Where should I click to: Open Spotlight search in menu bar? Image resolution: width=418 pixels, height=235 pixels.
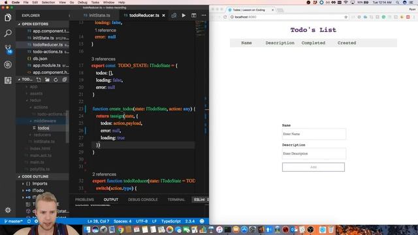click(x=398, y=3)
